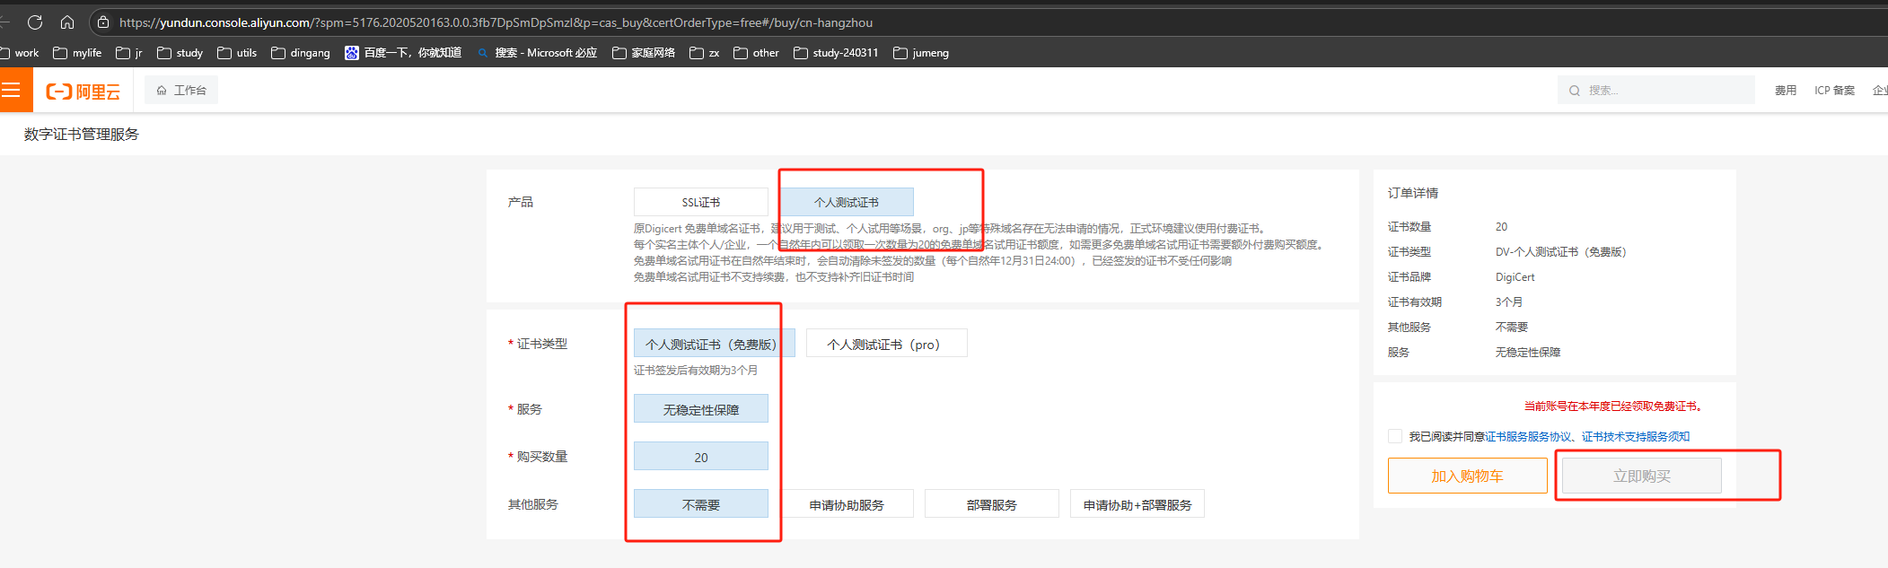The width and height of the screenshot is (1888, 568).
Task: Switch product to SSL证书
Action: [700, 202]
